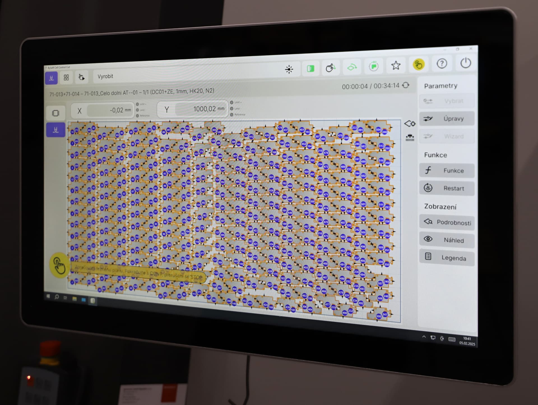Image resolution: width=538 pixels, height=405 pixels.
Task: Click the hand with green arrow icon
Action: (331, 68)
